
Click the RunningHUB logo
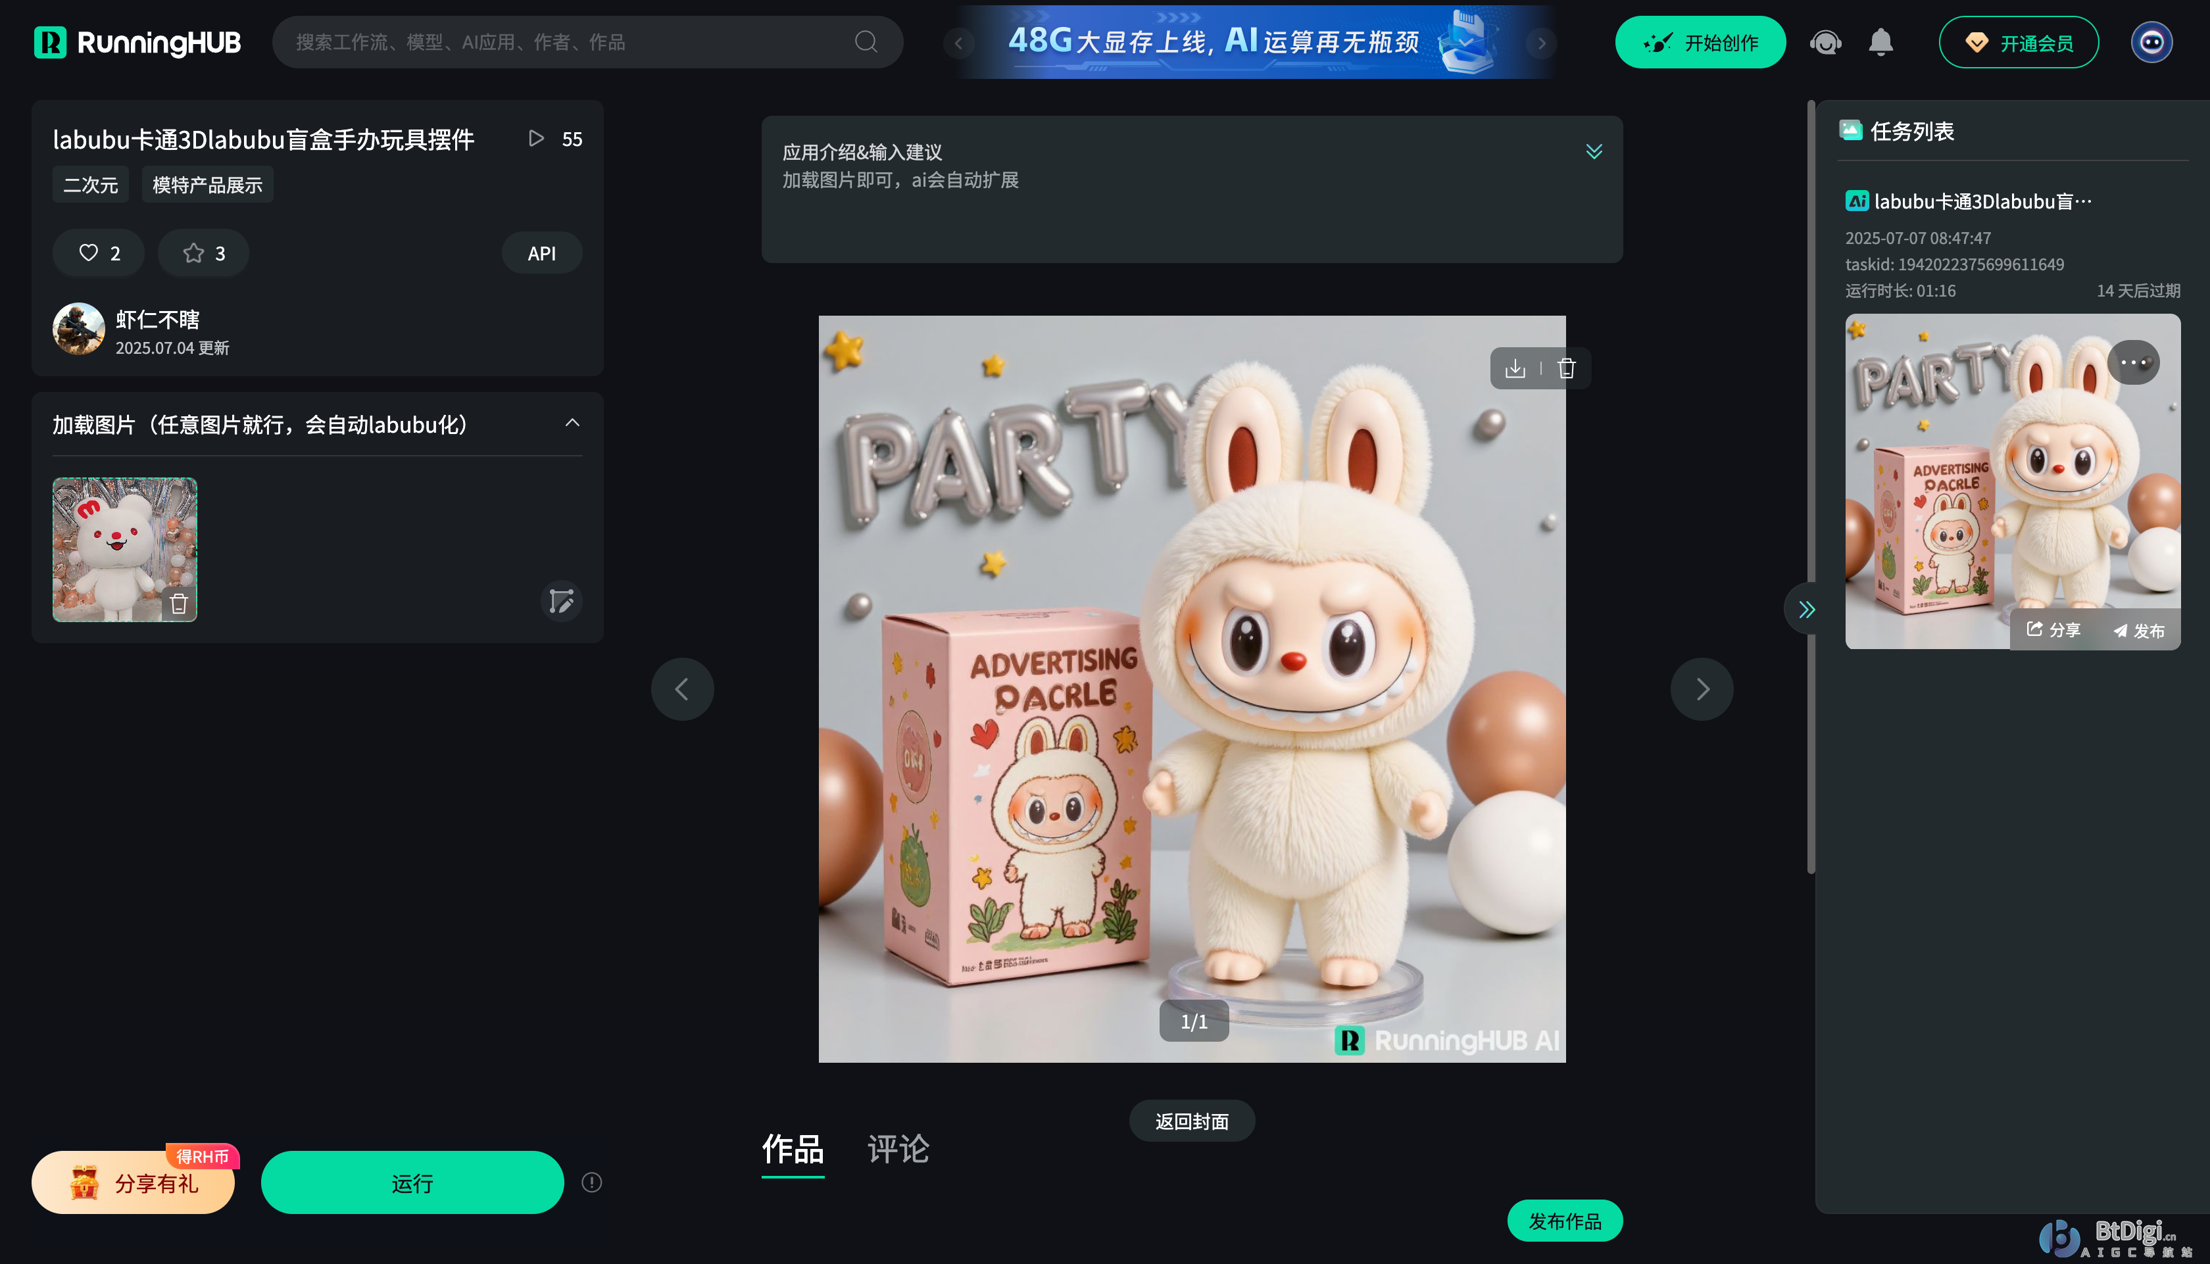(137, 41)
